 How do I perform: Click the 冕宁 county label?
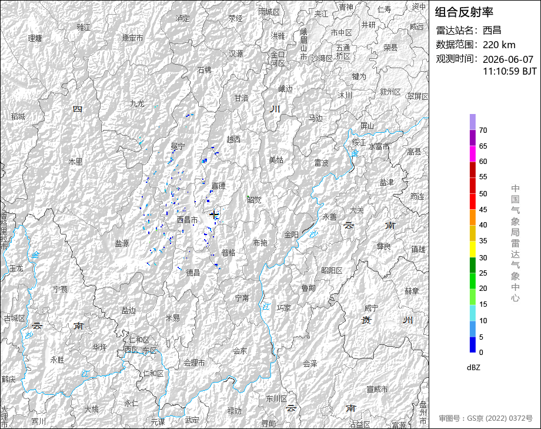pos(178,146)
